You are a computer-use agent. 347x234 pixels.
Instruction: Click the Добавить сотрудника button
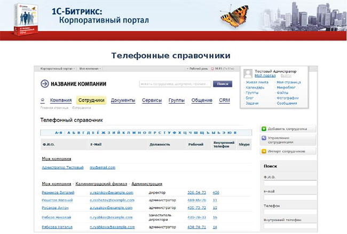coord(288,129)
